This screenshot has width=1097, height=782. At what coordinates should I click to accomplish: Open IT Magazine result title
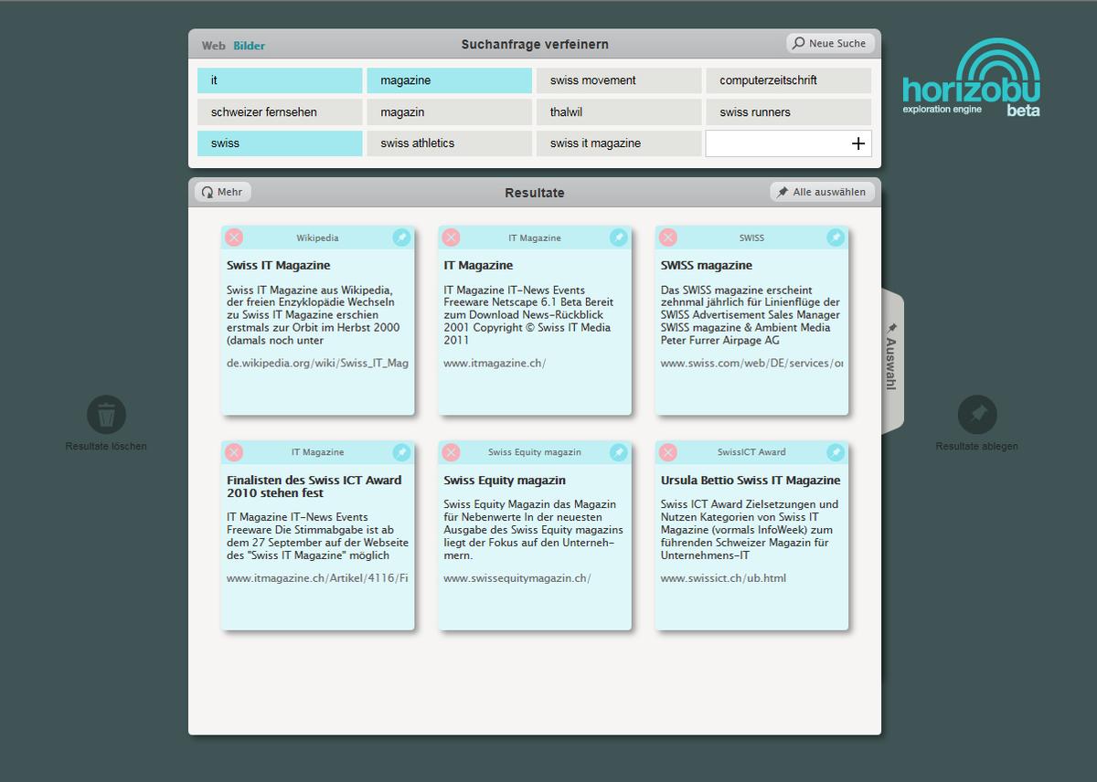click(478, 265)
